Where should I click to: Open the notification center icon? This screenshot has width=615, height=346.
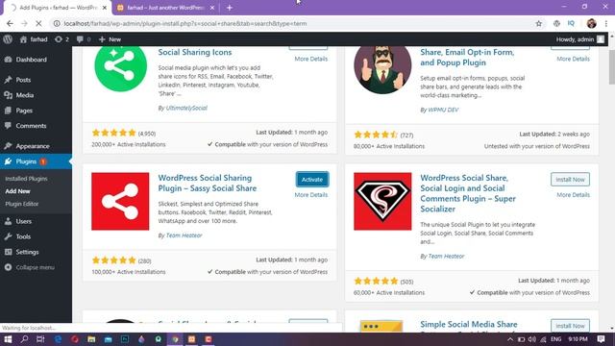[601, 339]
